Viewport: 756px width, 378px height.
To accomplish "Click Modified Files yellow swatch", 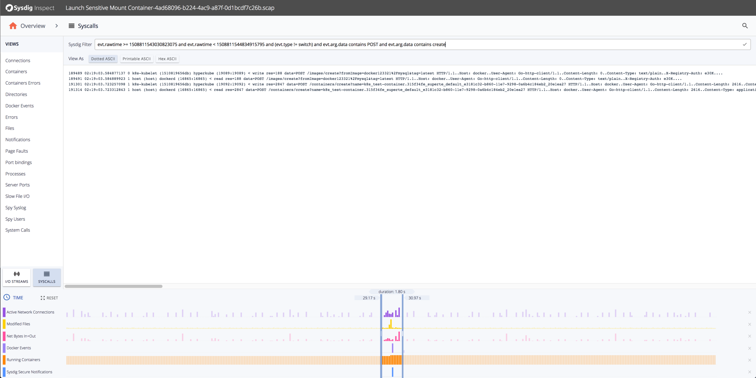I will coord(4,324).
